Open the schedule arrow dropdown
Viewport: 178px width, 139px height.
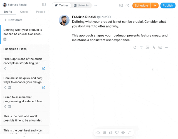click(x=155, y=6)
